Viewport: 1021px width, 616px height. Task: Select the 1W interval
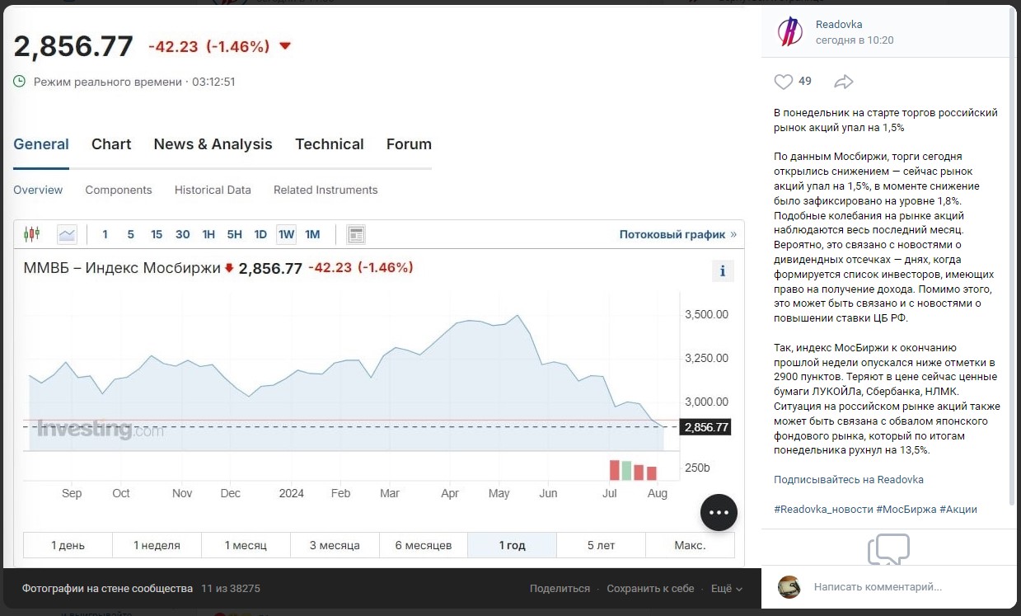point(286,234)
